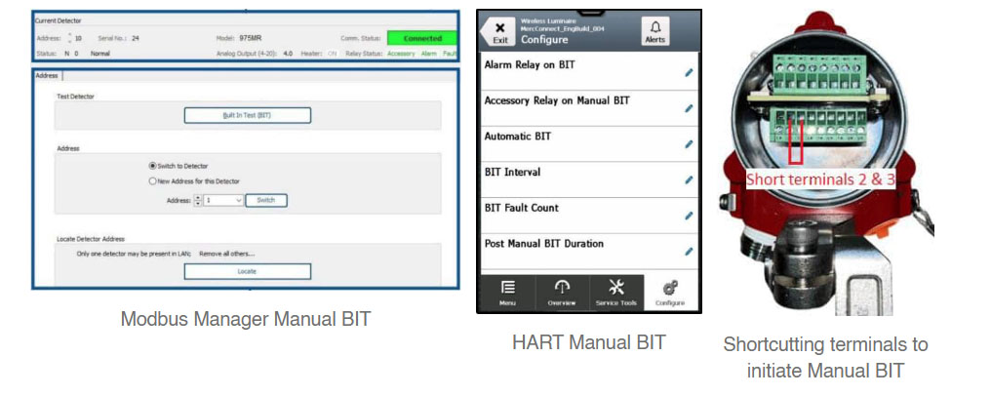Click the Address stepper arrows near Switch
The image size is (991, 396).
click(198, 200)
